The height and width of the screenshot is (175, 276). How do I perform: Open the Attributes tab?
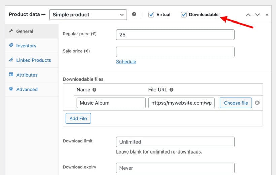coord(32,75)
